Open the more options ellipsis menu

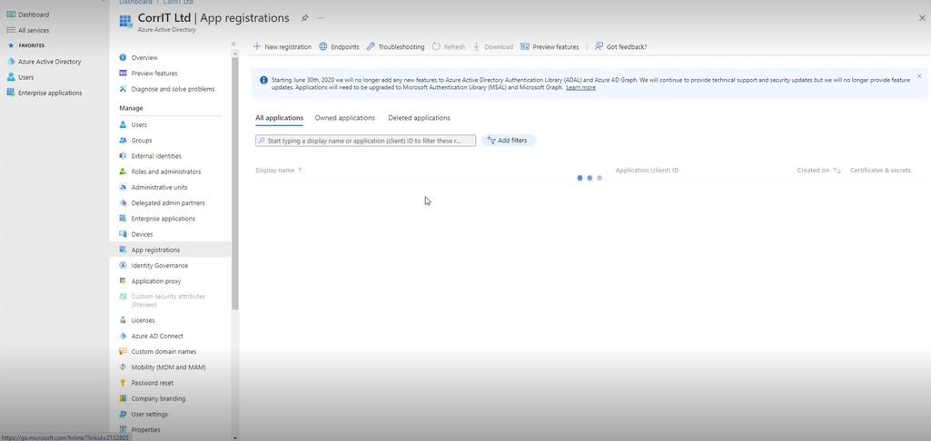(x=321, y=18)
